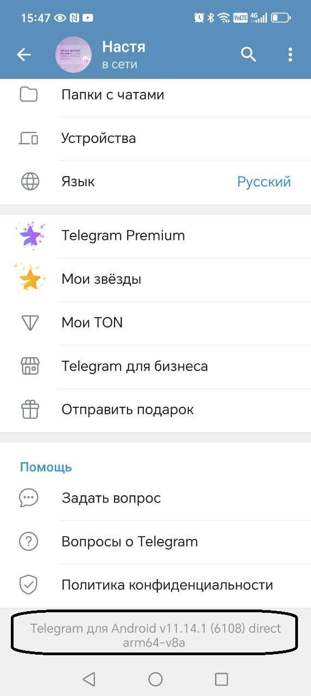Change language value Русский
The height and width of the screenshot is (696, 311).
(264, 182)
